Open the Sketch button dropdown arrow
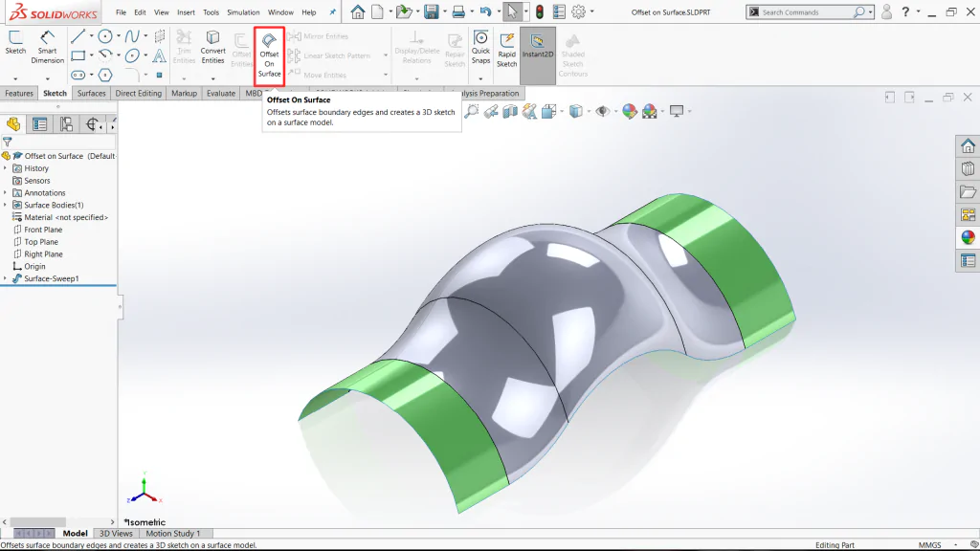This screenshot has width=980, height=551. (15, 78)
